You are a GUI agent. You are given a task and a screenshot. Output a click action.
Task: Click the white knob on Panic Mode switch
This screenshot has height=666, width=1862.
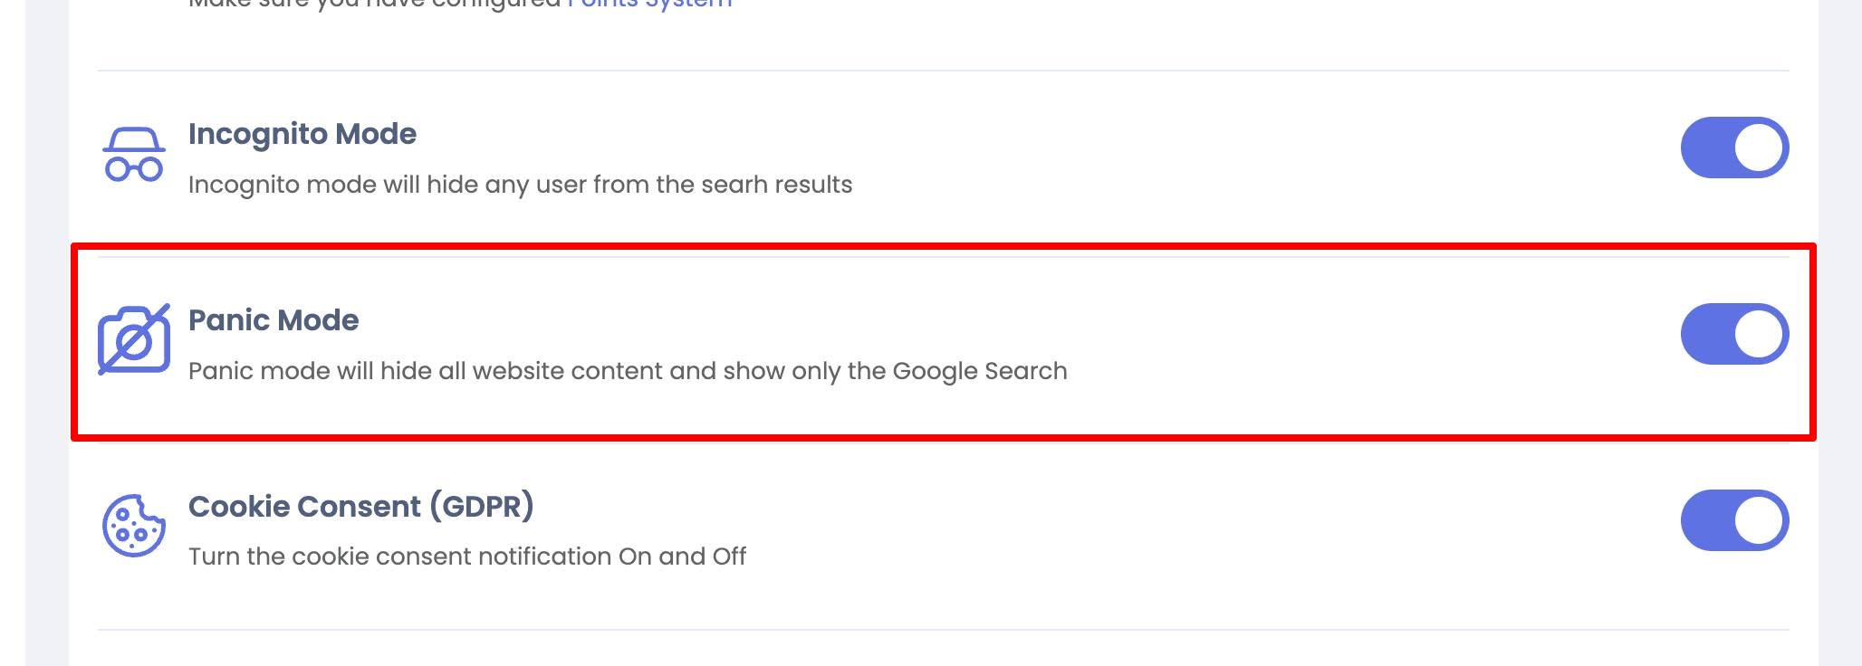[1759, 334]
